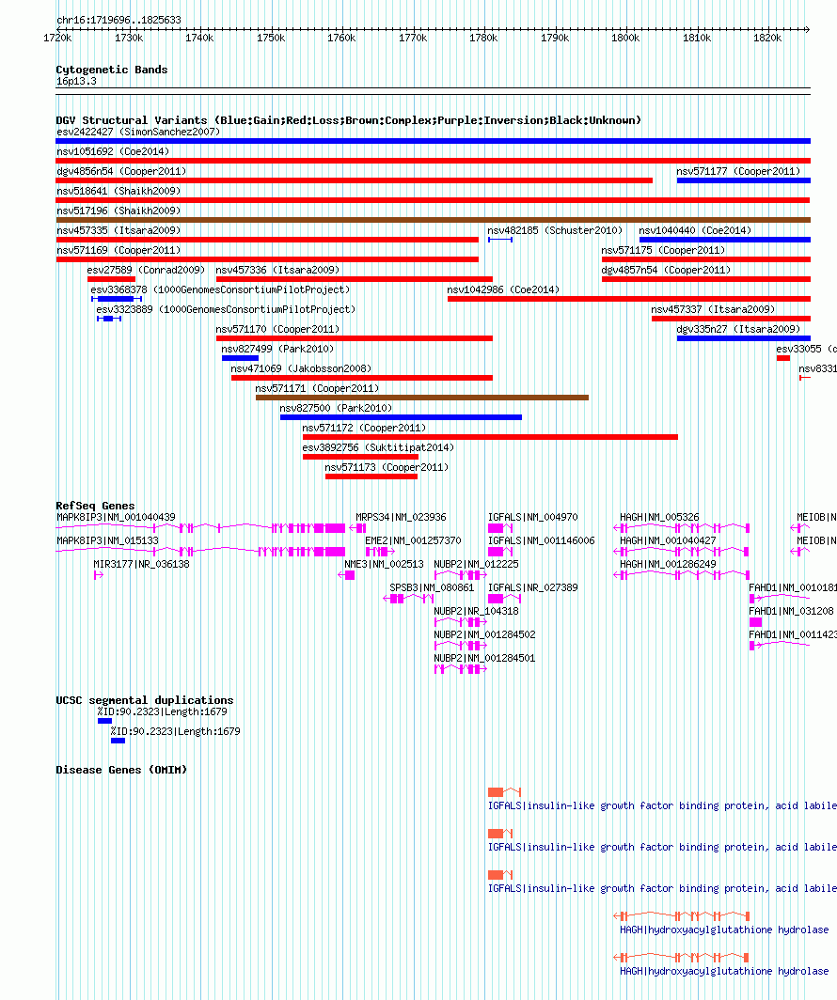Click the 1720k ruler position
The image size is (837, 1000).
coord(57,39)
